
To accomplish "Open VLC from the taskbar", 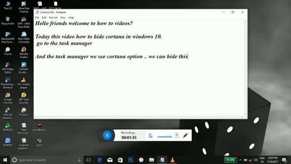I will point(172,160).
